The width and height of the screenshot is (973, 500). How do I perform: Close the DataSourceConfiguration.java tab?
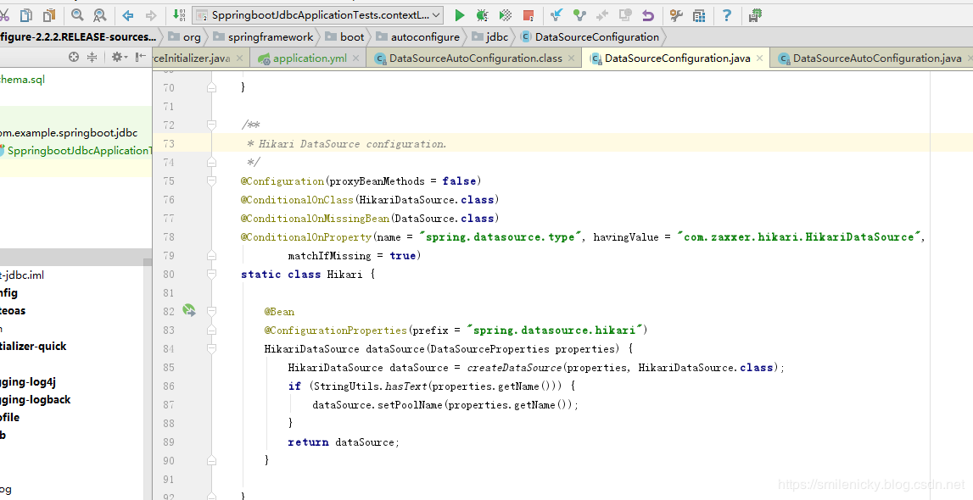point(759,58)
